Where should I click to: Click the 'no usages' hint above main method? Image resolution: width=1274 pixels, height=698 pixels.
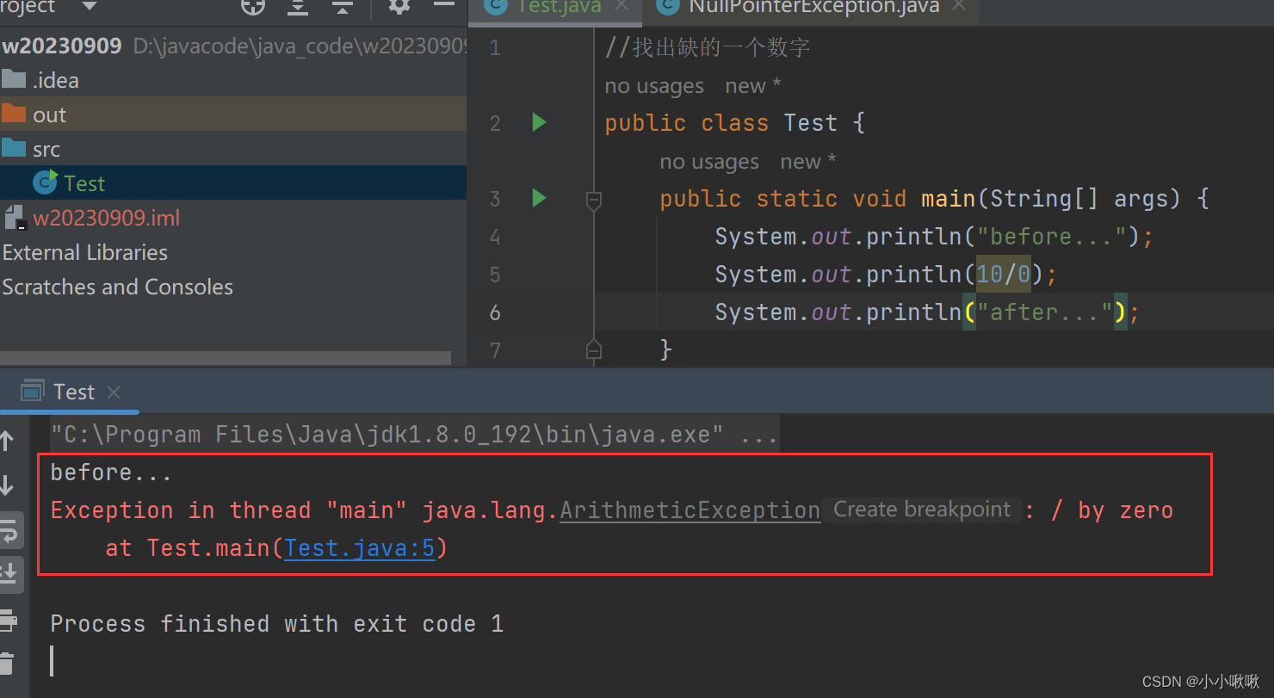(x=709, y=162)
